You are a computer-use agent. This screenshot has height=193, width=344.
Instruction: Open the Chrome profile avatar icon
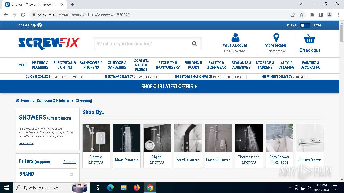(x=329, y=15)
